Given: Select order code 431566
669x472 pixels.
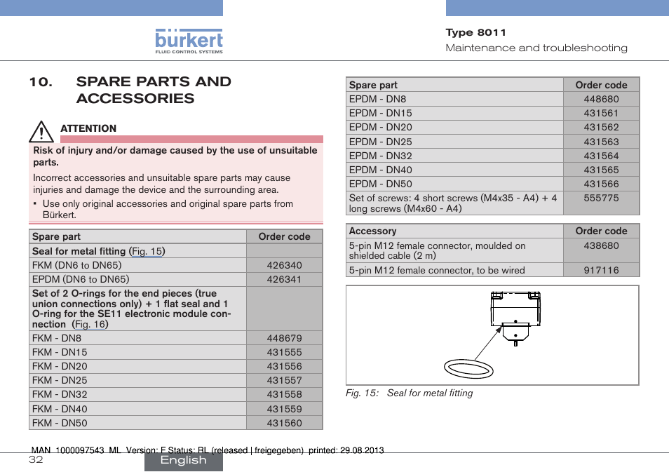Looking at the screenshot, I should pos(601,184).
